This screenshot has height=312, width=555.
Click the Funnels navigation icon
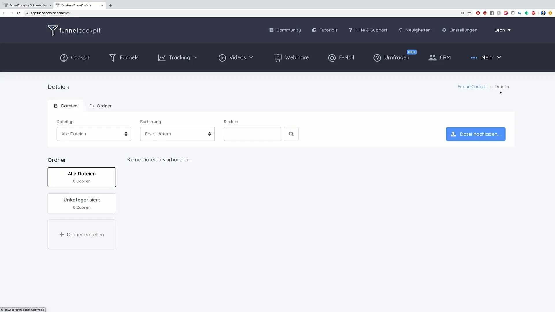click(x=113, y=57)
